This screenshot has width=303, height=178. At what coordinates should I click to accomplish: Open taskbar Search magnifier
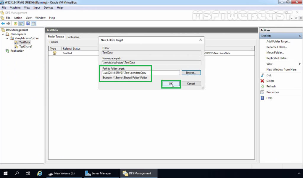(x=17, y=173)
